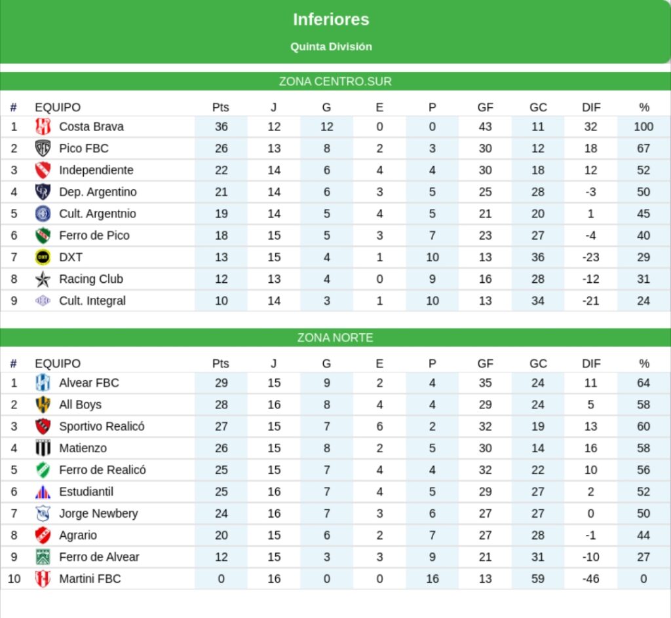671x618 pixels.
Task: Click the Racing Club star emblem
Action: 43,280
